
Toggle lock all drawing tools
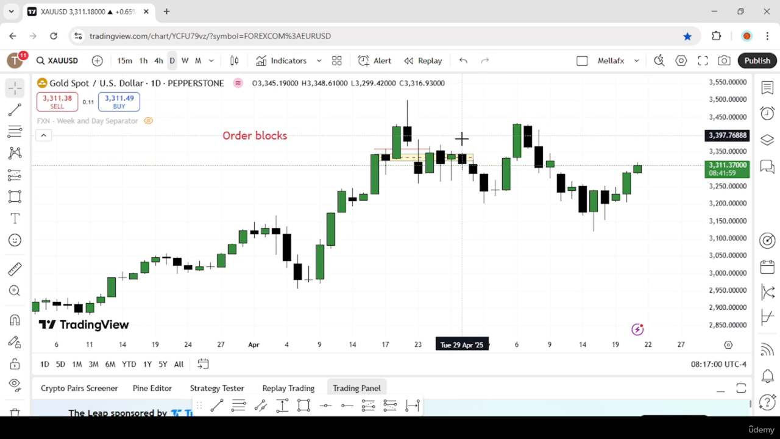15,363
